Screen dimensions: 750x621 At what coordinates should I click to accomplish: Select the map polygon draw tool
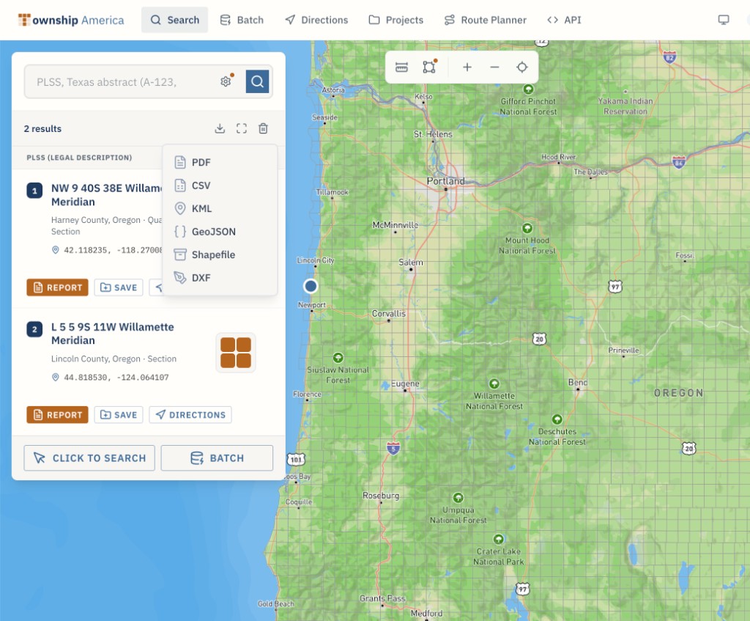pos(429,67)
